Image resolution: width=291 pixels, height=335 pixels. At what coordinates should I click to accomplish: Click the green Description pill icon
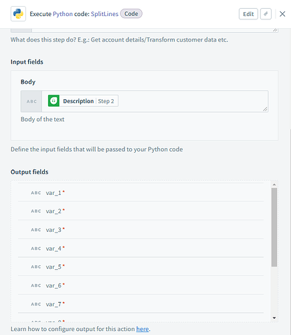(54, 101)
